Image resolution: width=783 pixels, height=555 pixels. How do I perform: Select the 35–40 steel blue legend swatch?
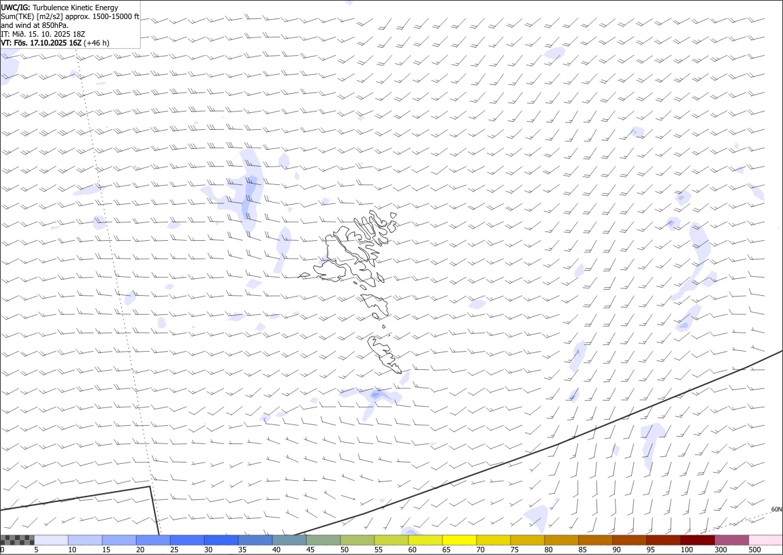(255, 540)
